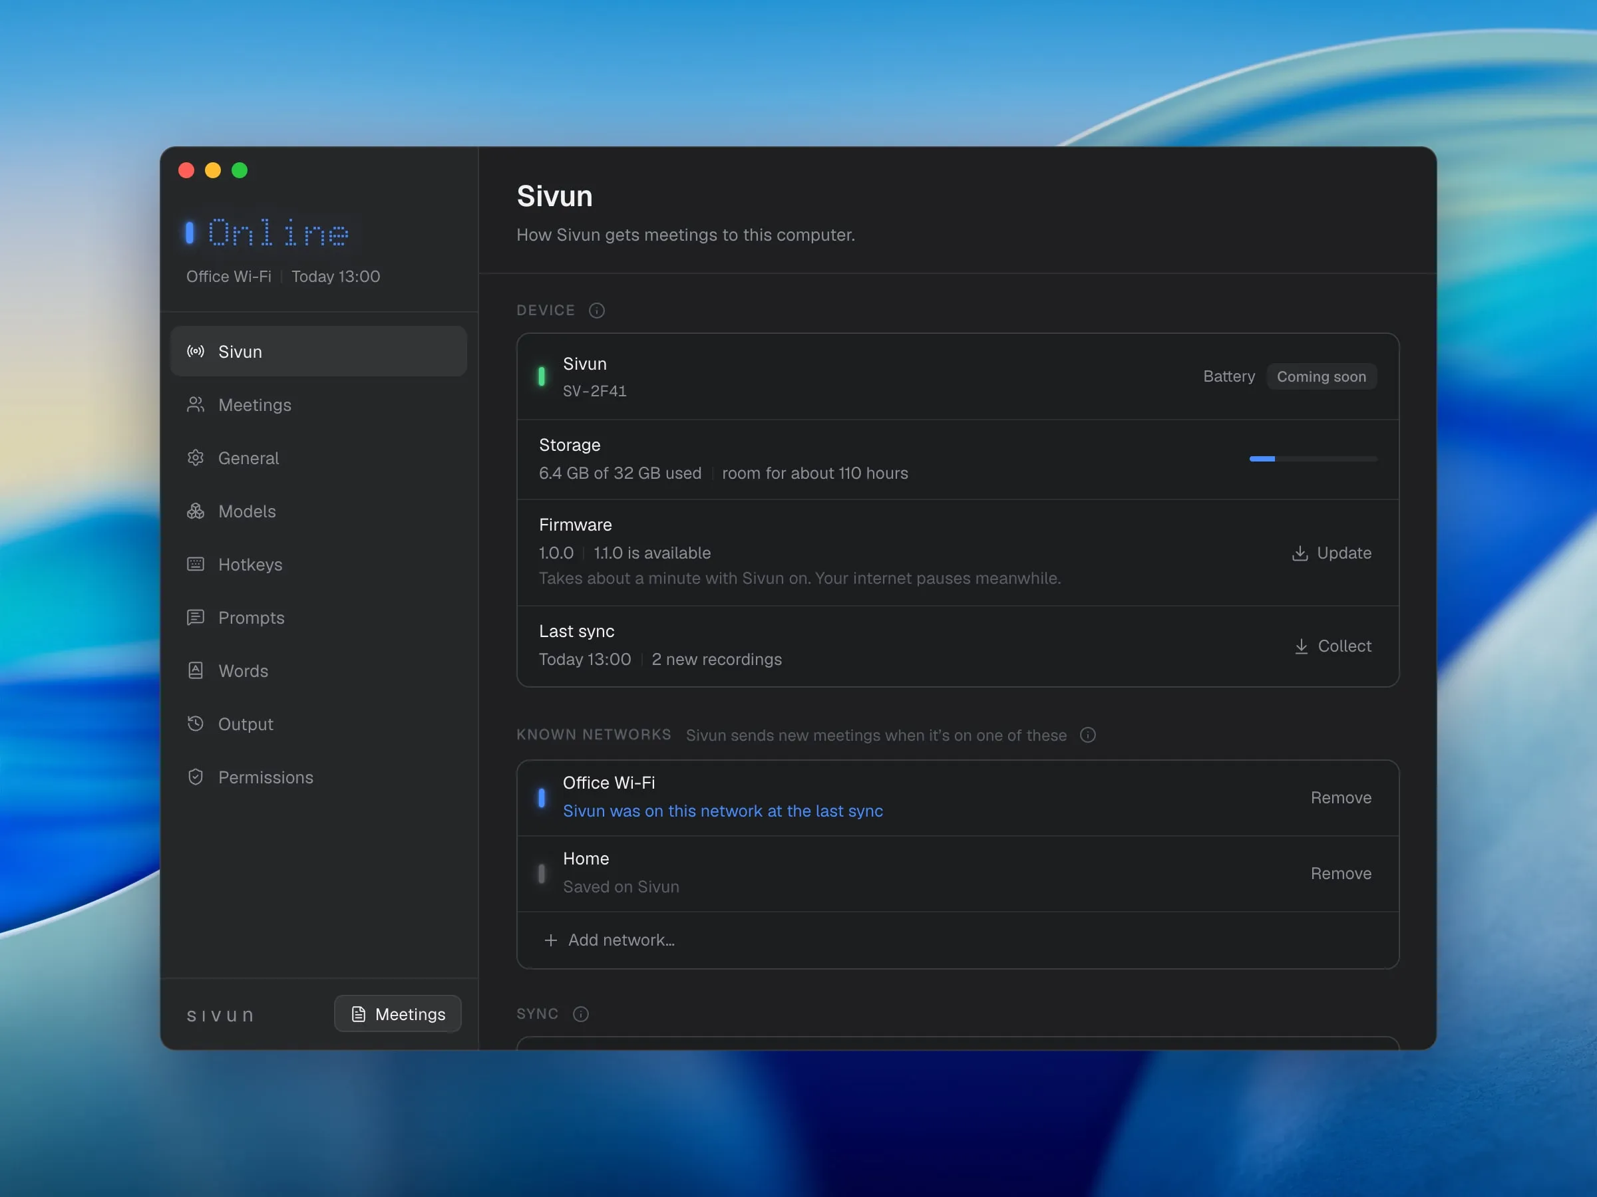1597x1197 pixels.
Task: Click the 'Today 13:00' Last sync time
Action: pos(585,660)
